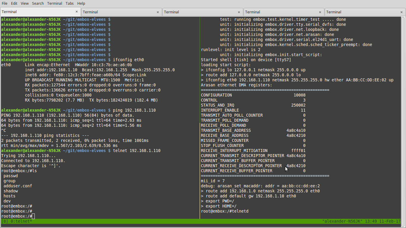Screen dimensions: 406x228
Task: Click the icmp_seq=1 ping reply line
Action: (71, 120)
